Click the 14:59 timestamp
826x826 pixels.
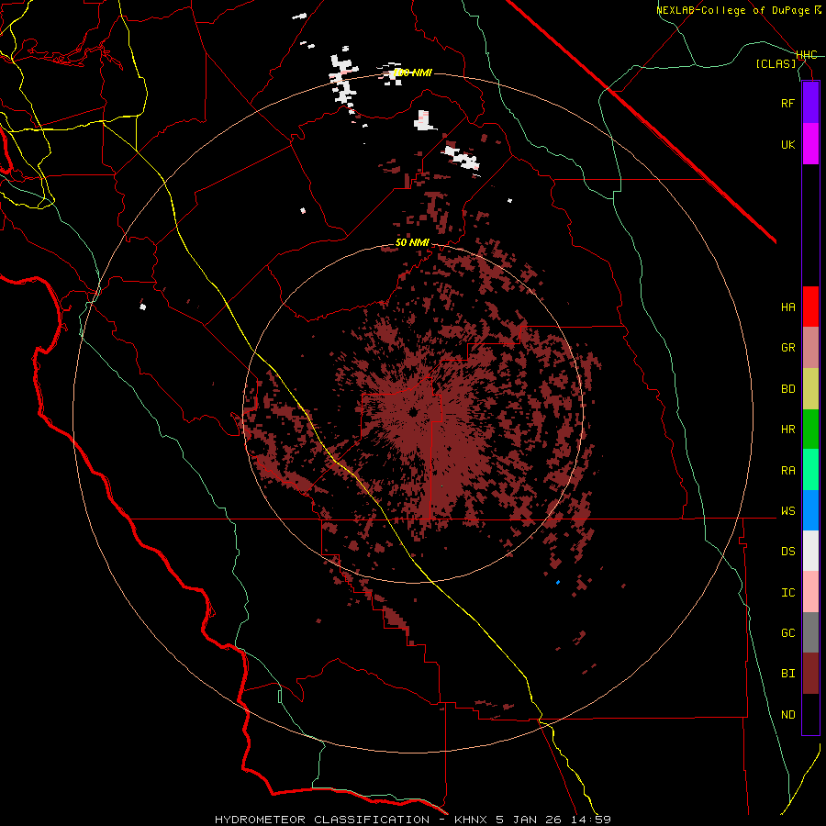coord(589,820)
